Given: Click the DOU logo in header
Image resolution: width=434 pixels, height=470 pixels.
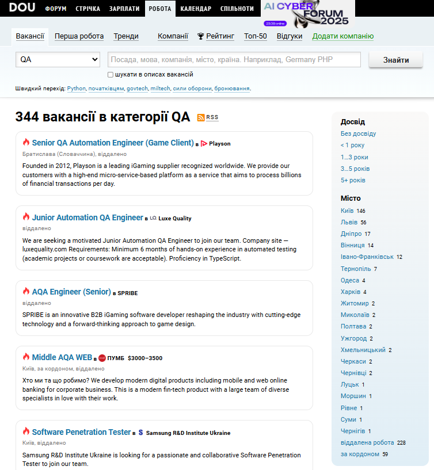Looking at the screenshot, I should pos(22,8).
